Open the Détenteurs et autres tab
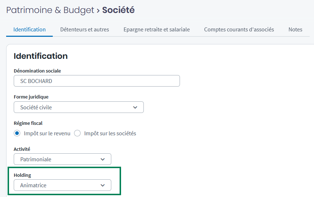 85,30
